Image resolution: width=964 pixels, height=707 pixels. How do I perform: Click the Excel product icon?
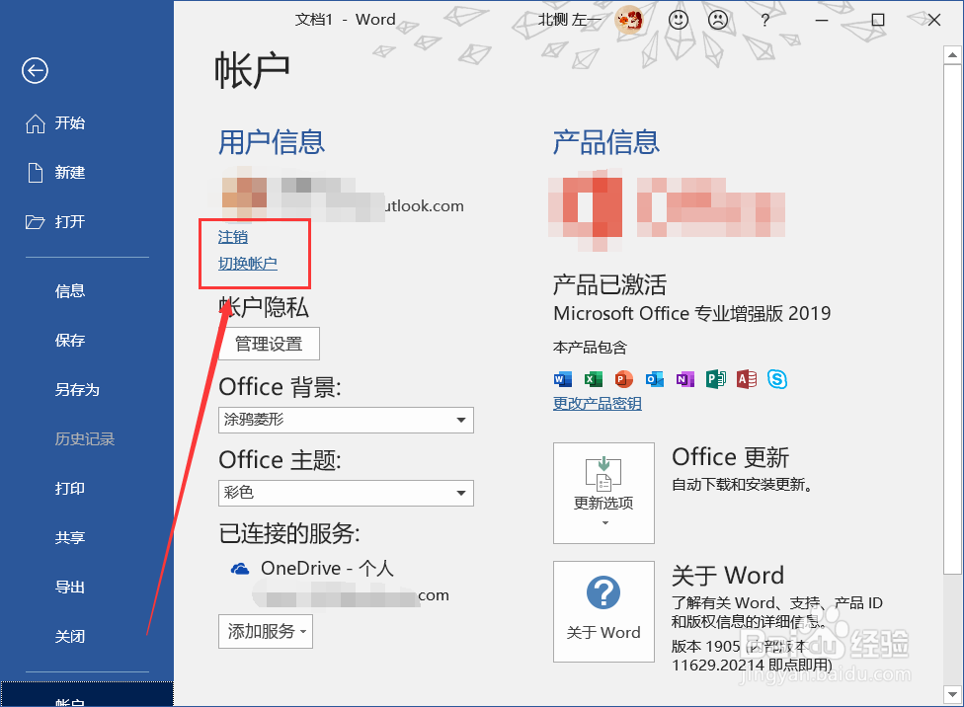coord(594,379)
